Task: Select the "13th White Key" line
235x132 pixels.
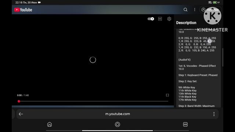Action: pos(187,94)
